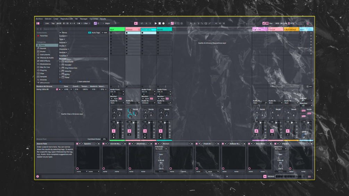This screenshot has height=196, width=349.
Task: Open the Navegar menu
Action: tap(84, 19)
